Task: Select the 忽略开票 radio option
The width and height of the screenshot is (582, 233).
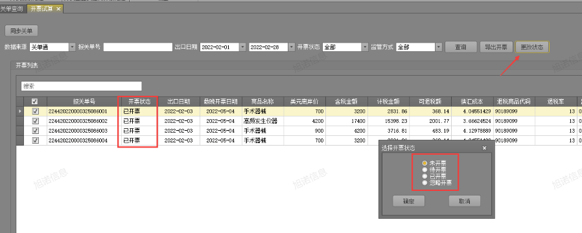Action: coord(425,183)
